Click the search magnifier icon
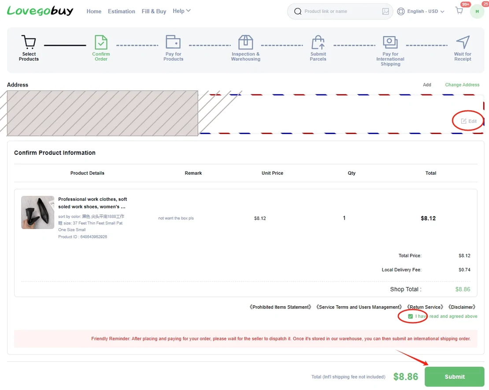 click(x=298, y=11)
